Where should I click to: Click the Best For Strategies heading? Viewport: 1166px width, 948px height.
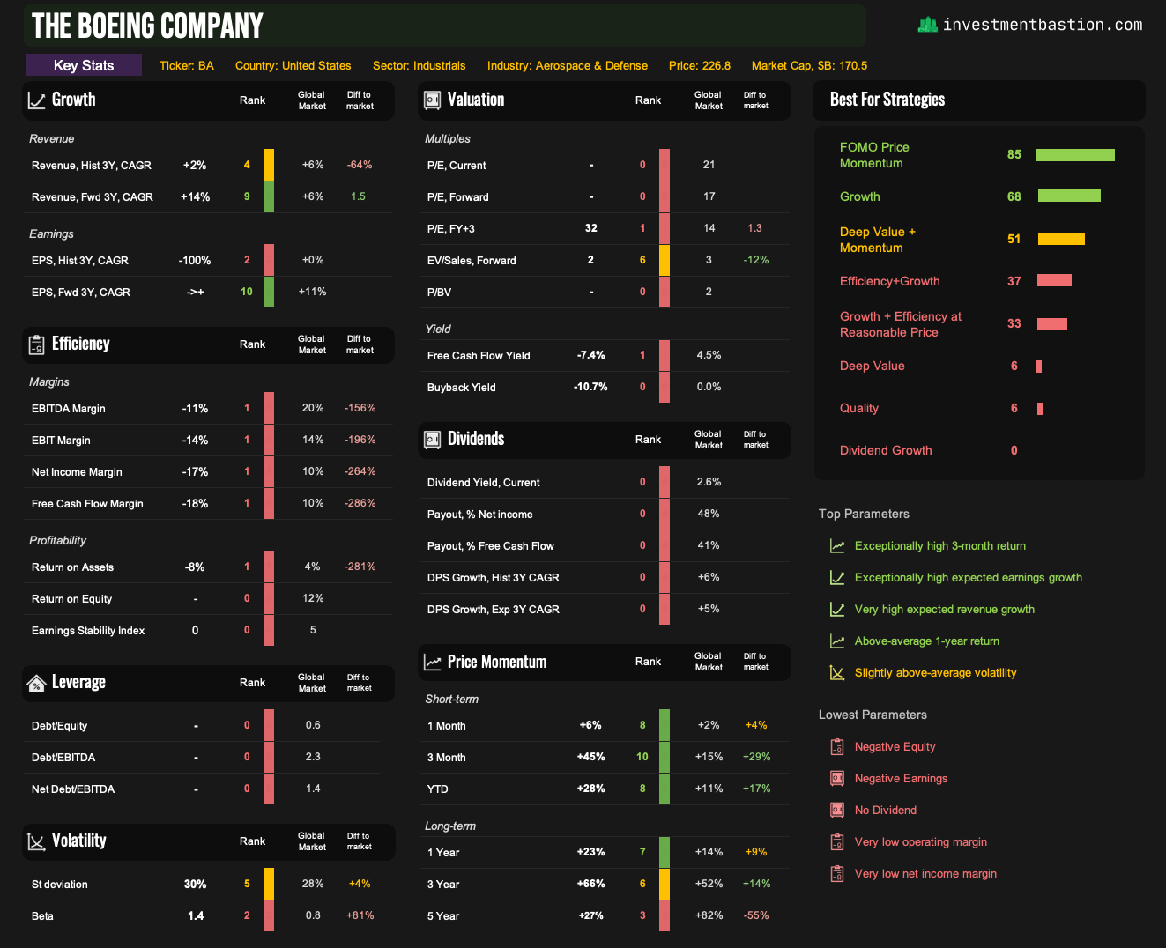click(x=887, y=100)
